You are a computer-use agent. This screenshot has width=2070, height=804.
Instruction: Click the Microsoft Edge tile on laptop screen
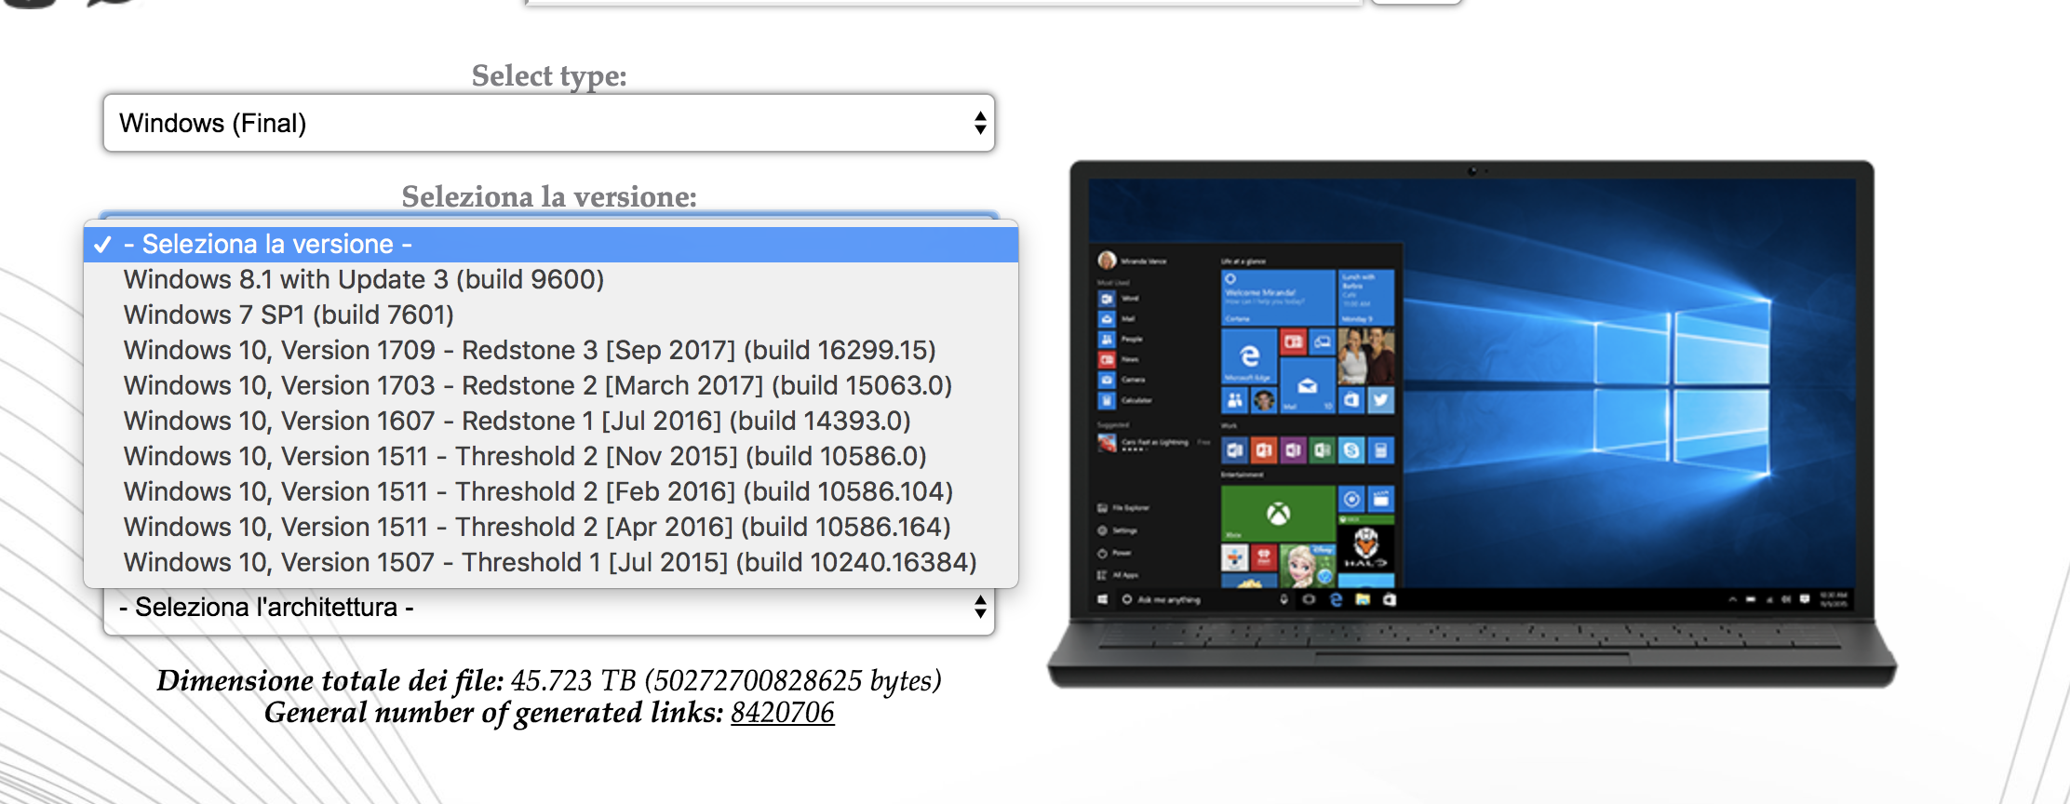(1249, 355)
